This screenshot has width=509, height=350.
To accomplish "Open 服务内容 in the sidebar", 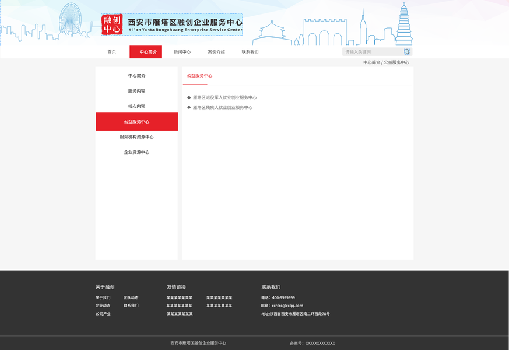I will (x=136, y=91).
